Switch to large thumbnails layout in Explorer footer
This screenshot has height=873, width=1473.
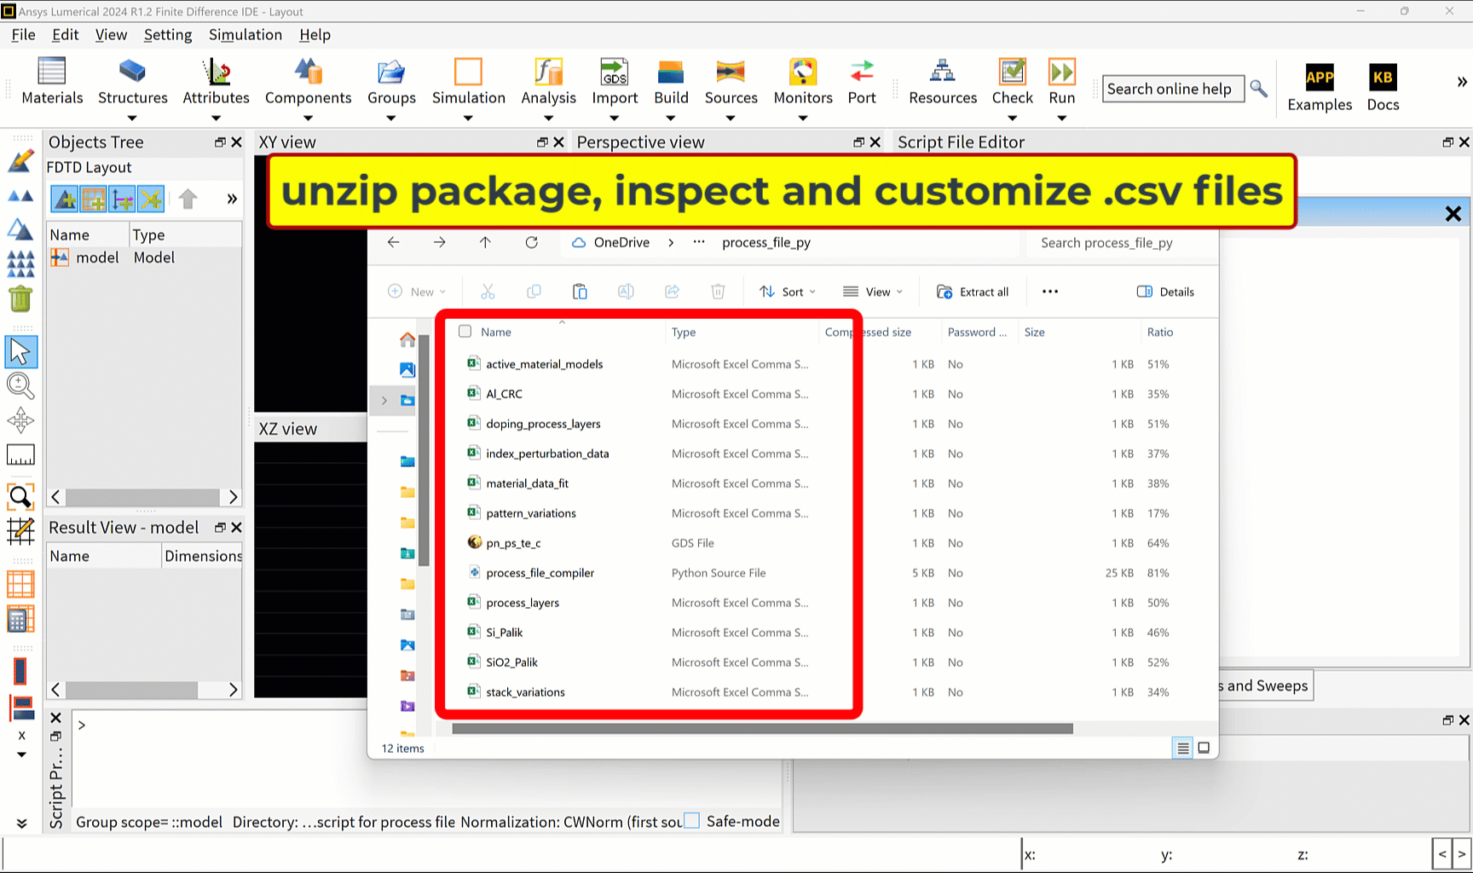(x=1204, y=748)
